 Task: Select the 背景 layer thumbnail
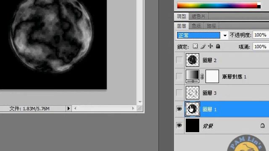(x=193, y=125)
